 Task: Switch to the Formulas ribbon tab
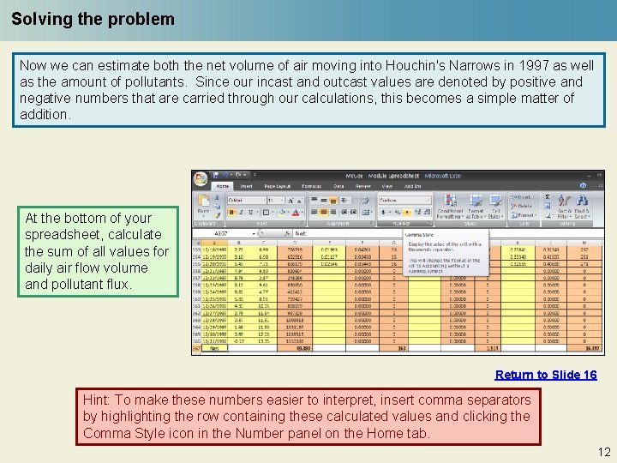(x=312, y=186)
